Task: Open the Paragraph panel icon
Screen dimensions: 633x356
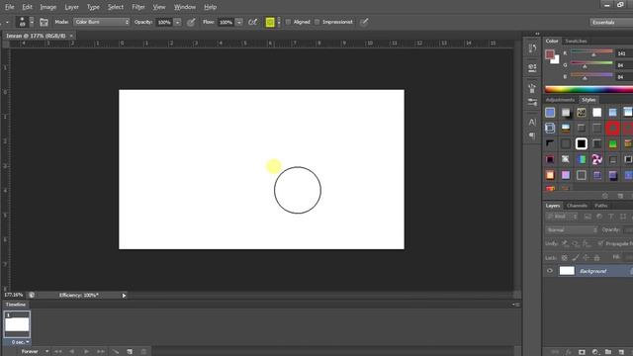Action: pyautogui.click(x=532, y=135)
